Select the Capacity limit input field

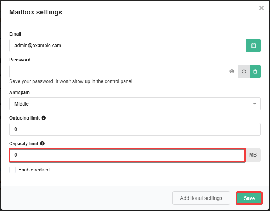tap(127, 155)
